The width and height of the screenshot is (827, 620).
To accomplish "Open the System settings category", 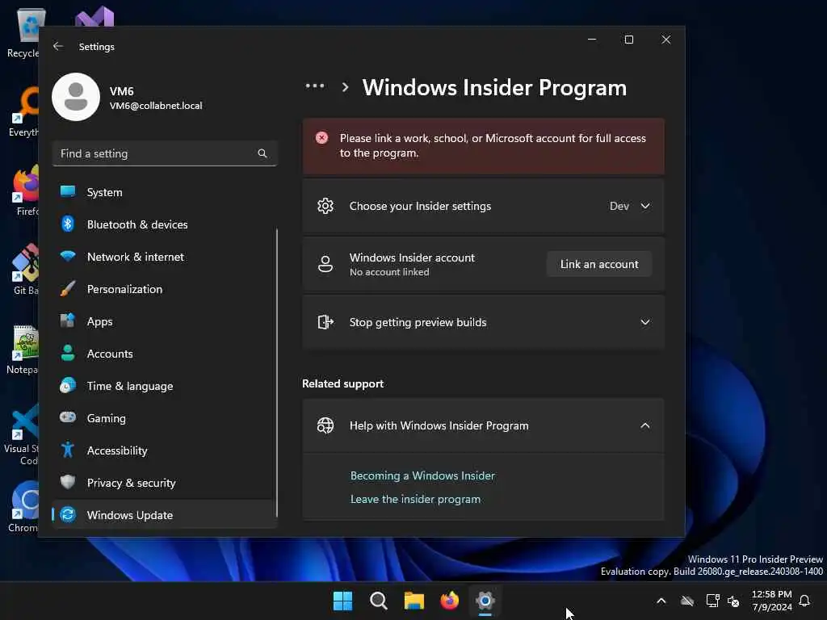I will coord(165,192).
